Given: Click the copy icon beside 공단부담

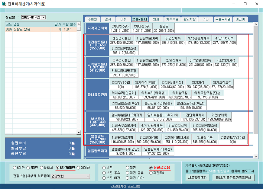Looking at the screenshot, I should pyautogui.click(x=73, y=154).
